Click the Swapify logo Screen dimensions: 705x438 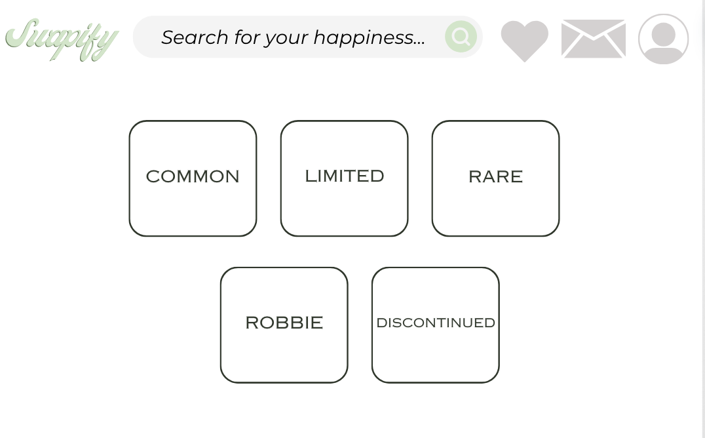pyautogui.click(x=62, y=39)
